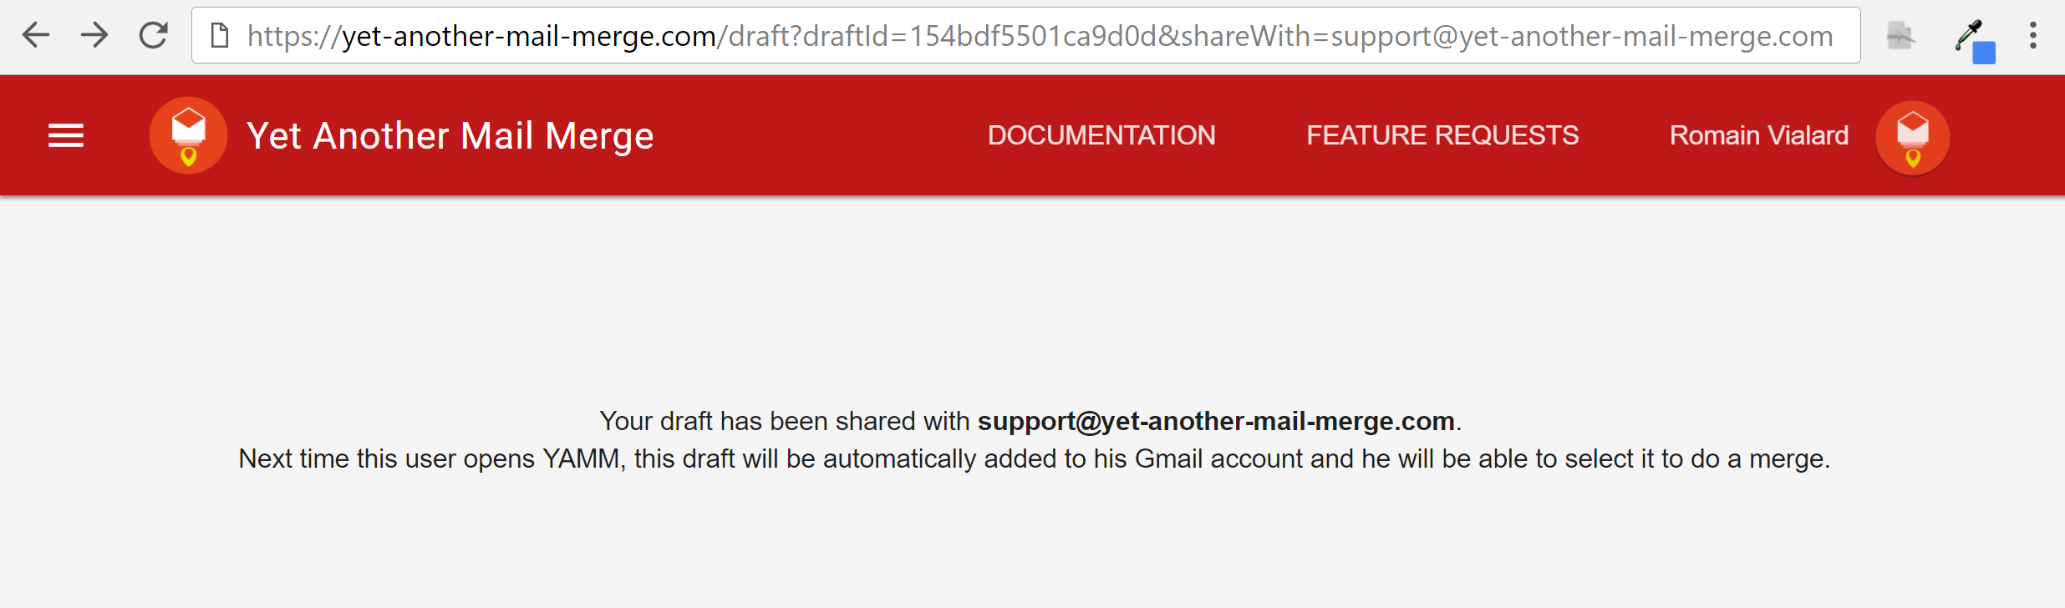This screenshot has width=2065, height=608.
Task: Click the grayed-out extension icon
Action: coord(1900,36)
